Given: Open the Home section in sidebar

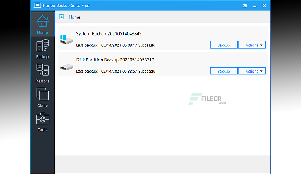Looking at the screenshot, I should [x=42, y=24].
